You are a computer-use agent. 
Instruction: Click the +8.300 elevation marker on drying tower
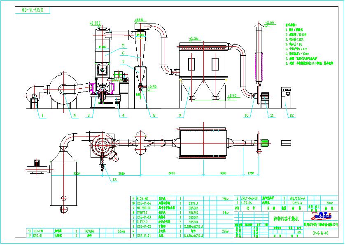click(x=95, y=23)
